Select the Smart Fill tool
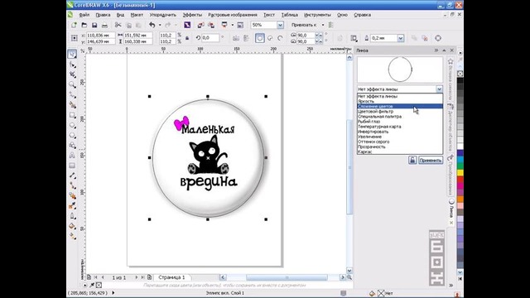The height and width of the screenshot is (298, 530). pyautogui.click(x=72, y=105)
